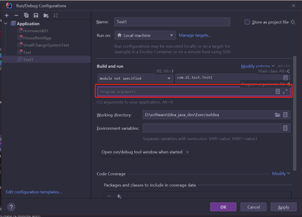Insert macros into Program arguments field
The image size is (302, 217).
[x=277, y=91]
